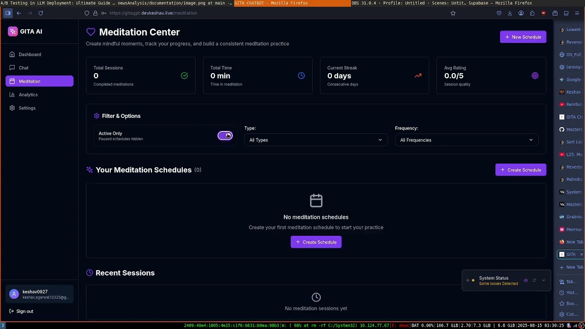Click the GITA AI logo icon
This screenshot has width=585, height=329.
12,31
